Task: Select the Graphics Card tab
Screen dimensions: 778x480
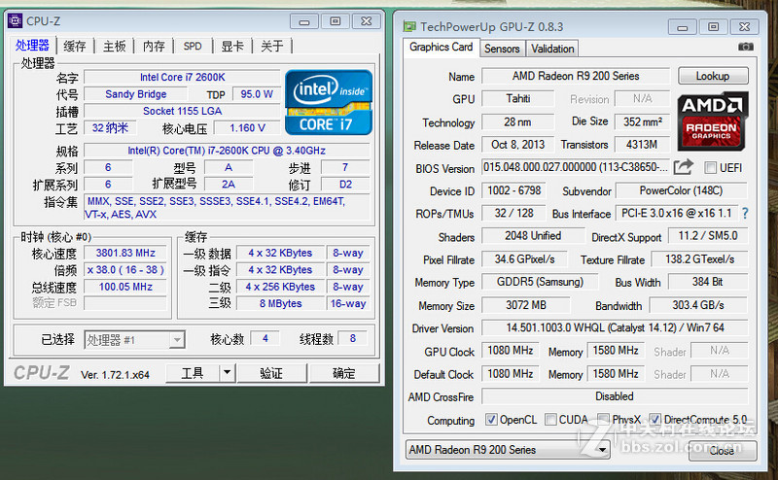Action: click(x=442, y=47)
